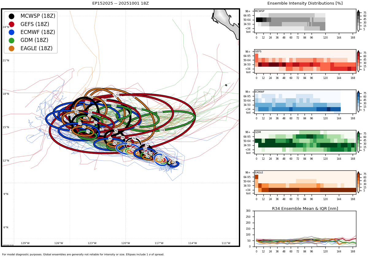The image size is (368, 257).
Task: Click the ECMWF panel blue colorbar
Action: [x=358, y=102]
